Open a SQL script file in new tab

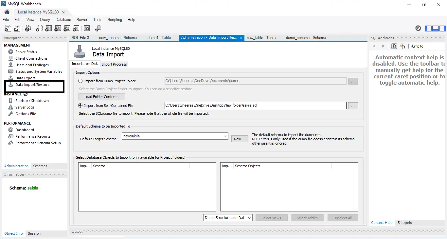tap(17, 28)
